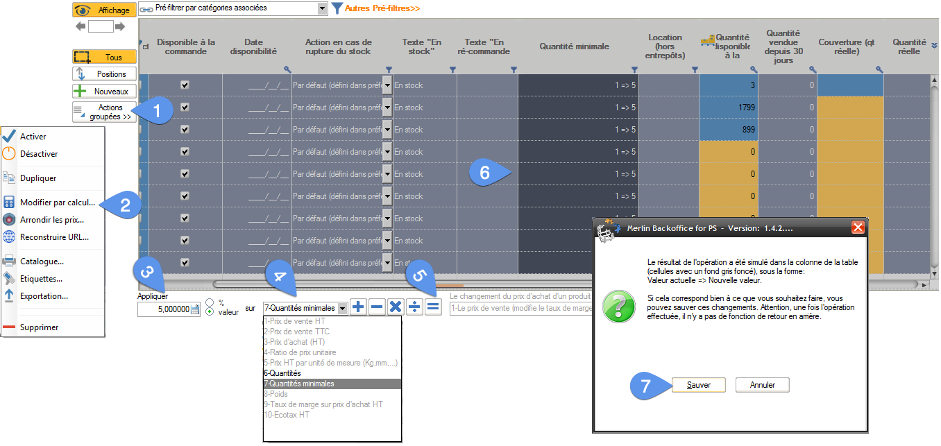Choose Modifier par calcul... menu entry
941x446 pixels.
(58, 203)
